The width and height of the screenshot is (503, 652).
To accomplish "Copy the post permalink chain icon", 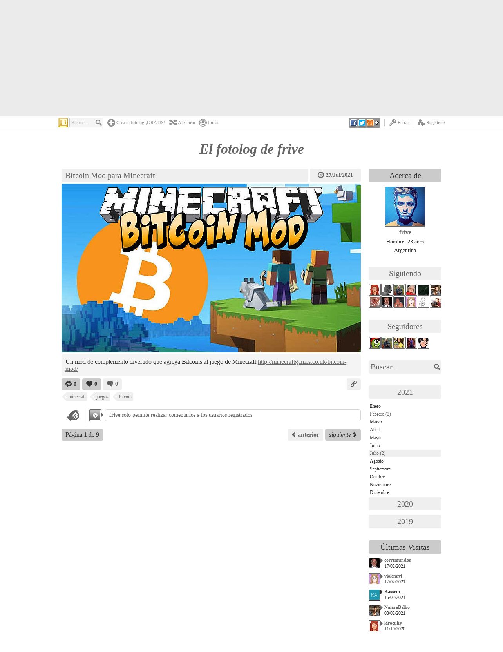I will [x=354, y=384].
